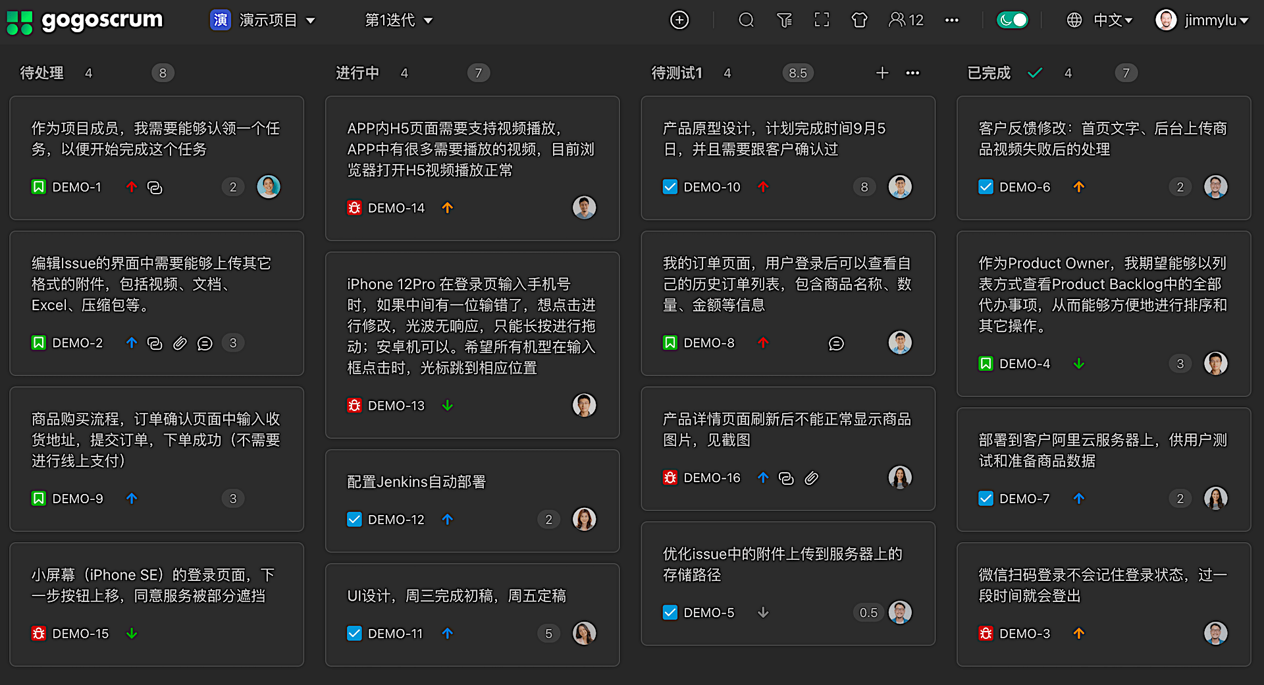
Task: Open the top bar more options ellipsis menu
Action: (x=951, y=20)
